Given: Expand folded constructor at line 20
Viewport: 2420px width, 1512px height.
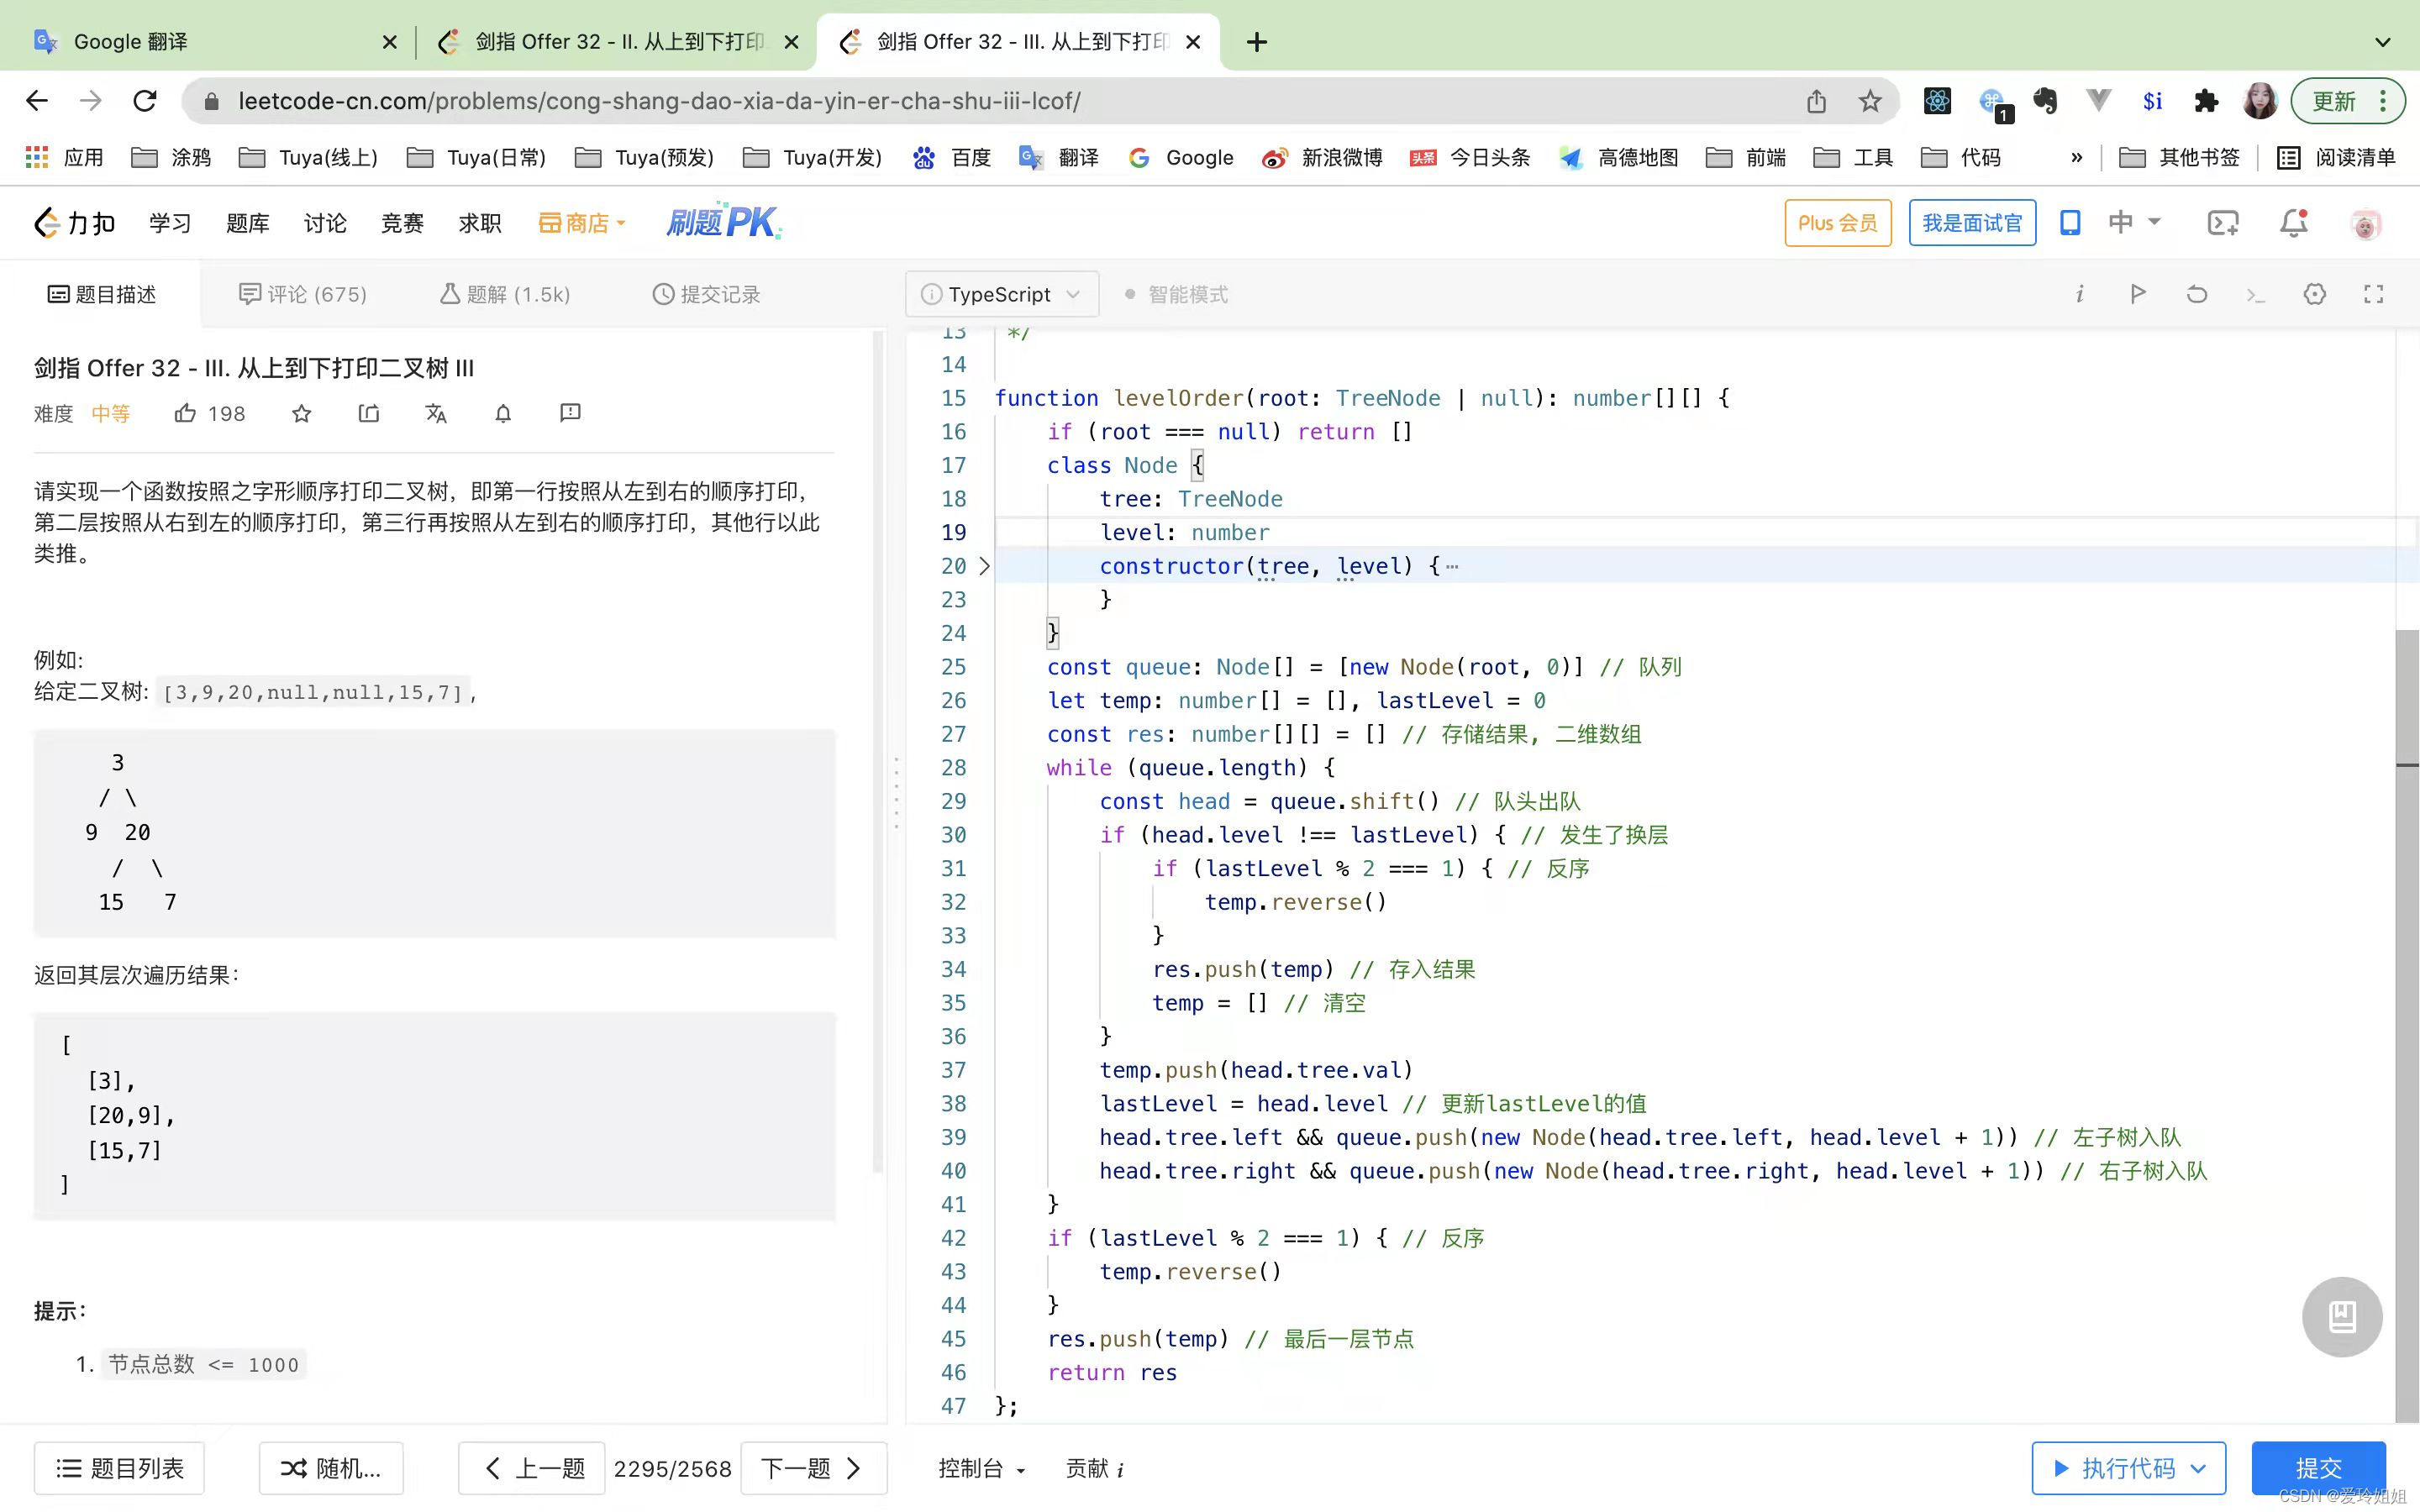Looking at the screenshot, I should [x=984, y=566].
